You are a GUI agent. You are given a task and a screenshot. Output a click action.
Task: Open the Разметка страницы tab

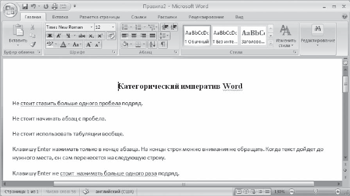click(x=99, y=17)
